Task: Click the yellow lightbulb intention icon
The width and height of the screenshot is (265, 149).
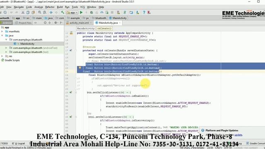Action: point(80,68)
